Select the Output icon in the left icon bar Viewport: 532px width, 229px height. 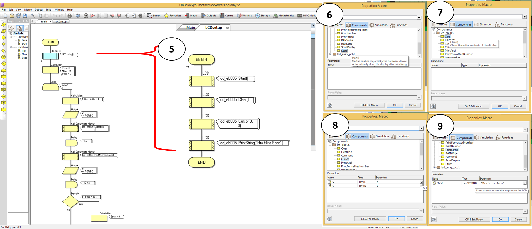(4, 31)
